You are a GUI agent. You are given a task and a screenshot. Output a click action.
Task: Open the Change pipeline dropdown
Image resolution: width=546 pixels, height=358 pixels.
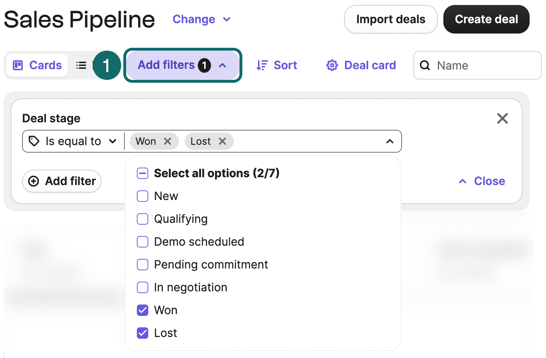[201, 19]
